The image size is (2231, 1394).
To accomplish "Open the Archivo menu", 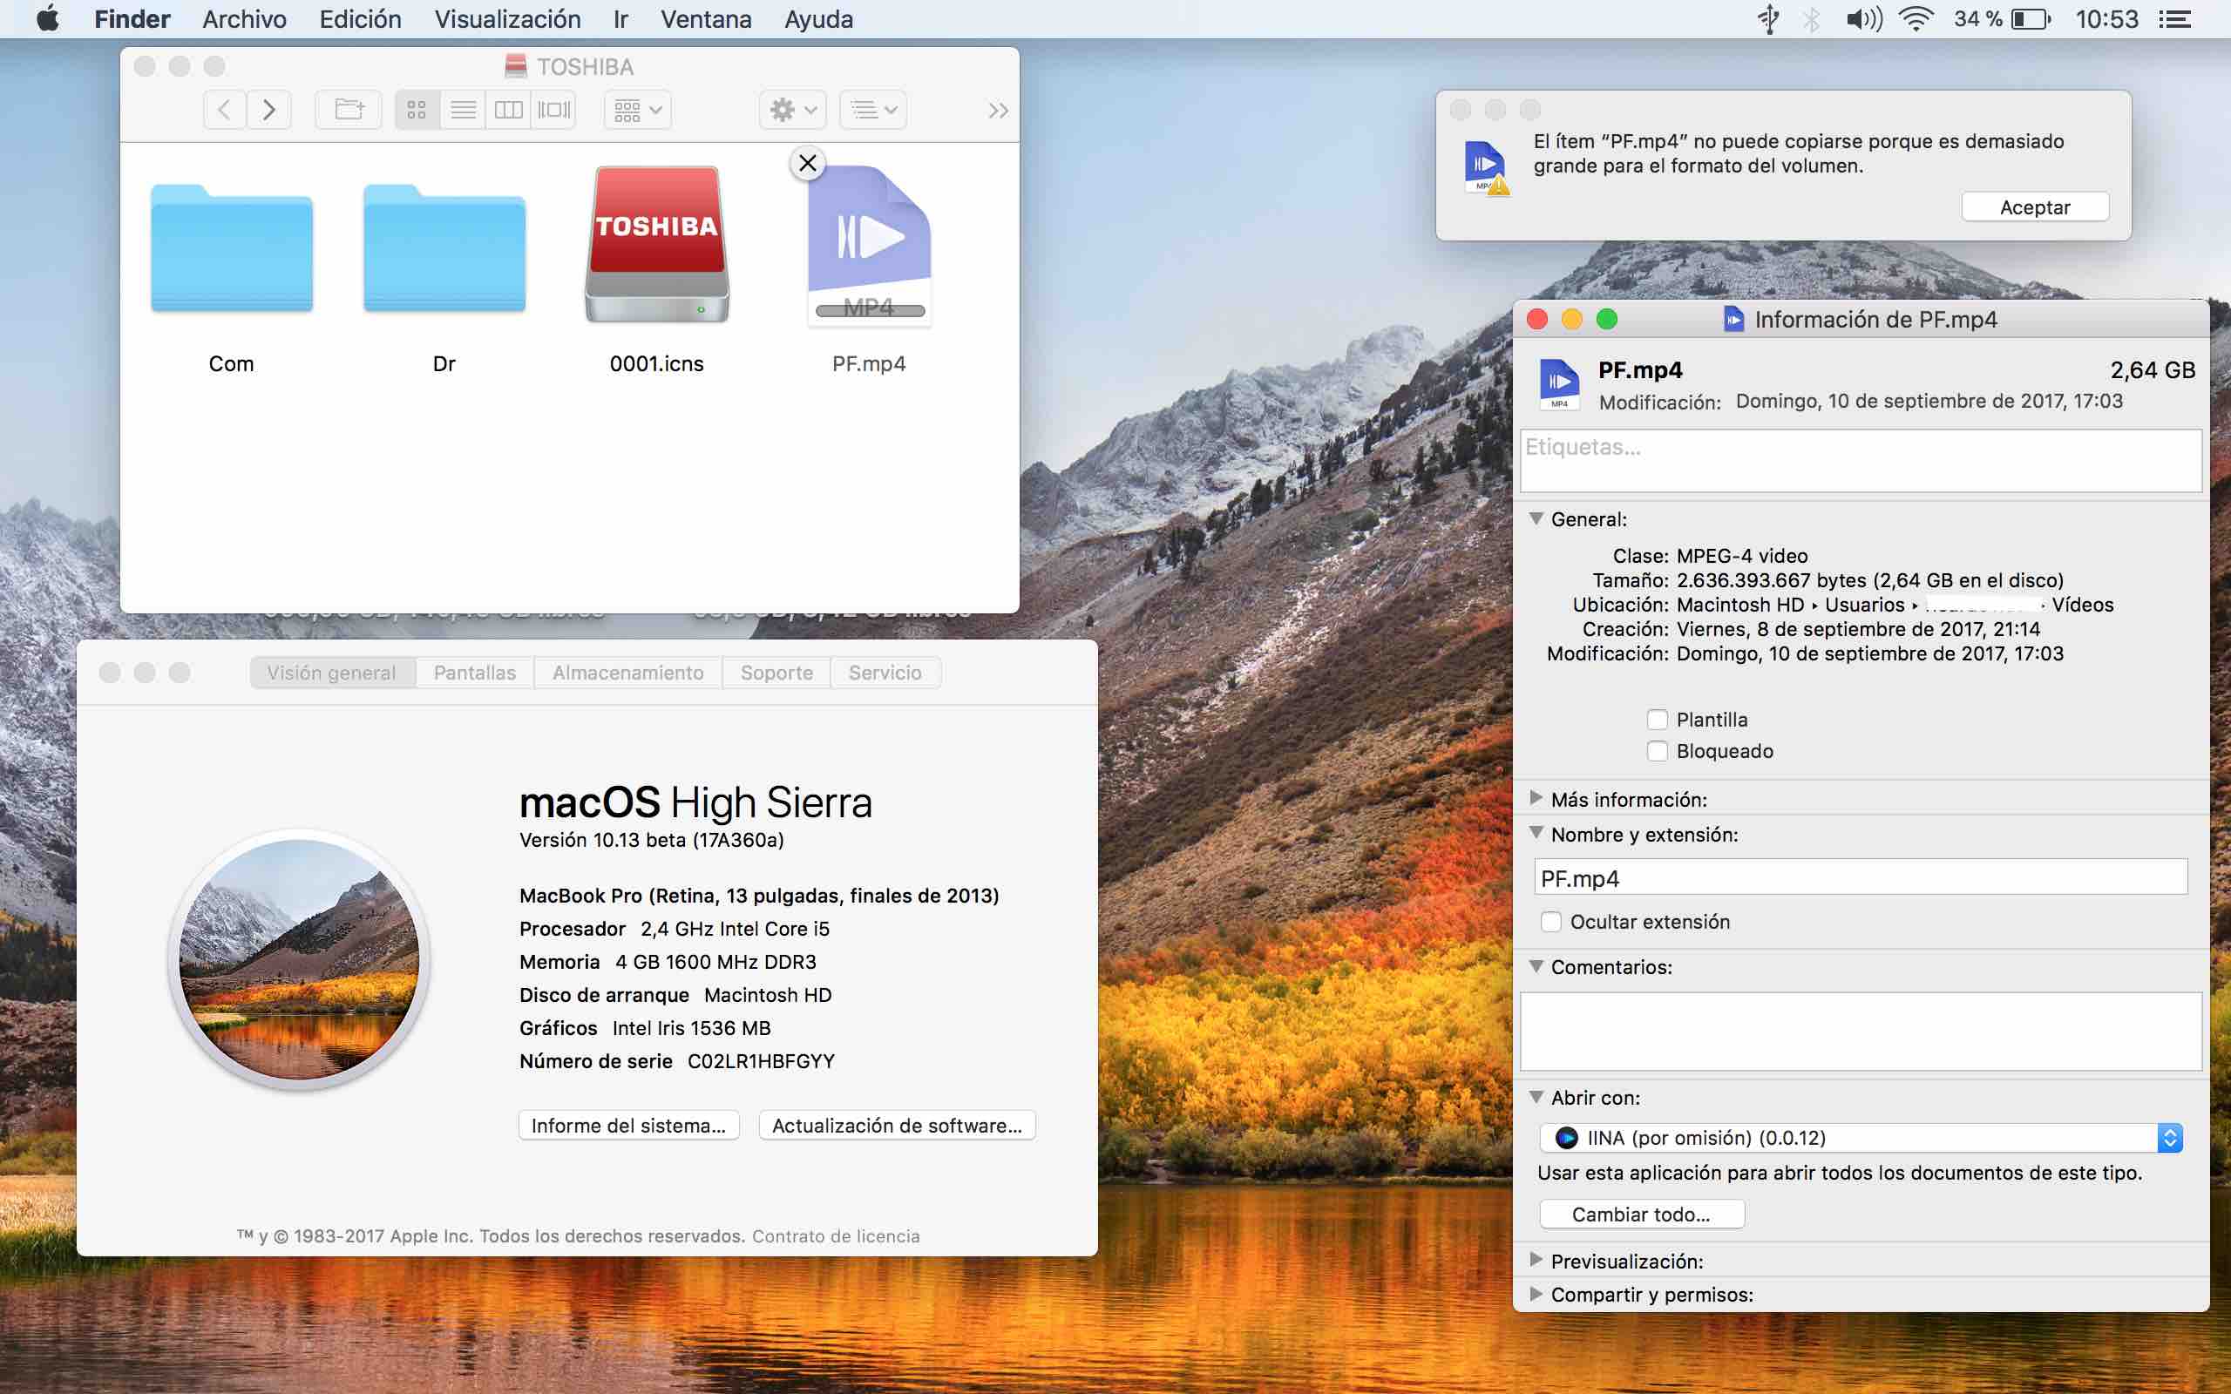I will tap(244, 18).
